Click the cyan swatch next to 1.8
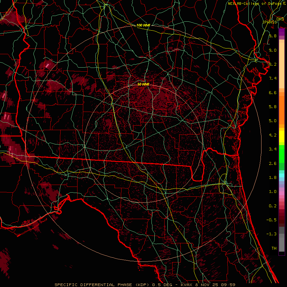287x287 pixels. click(282, 175)
